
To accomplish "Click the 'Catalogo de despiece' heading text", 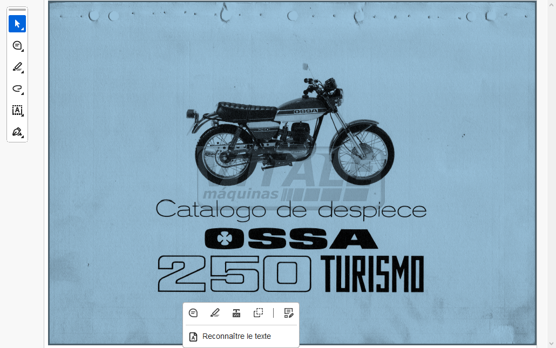I will (x=291, y=210).
